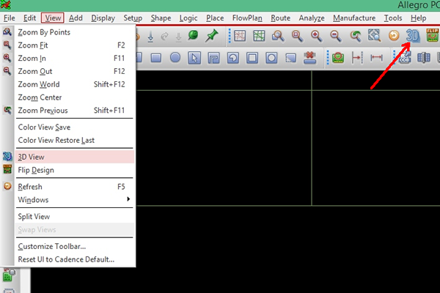Select the Shape Add Rectangle tool
Viewport: 440px width, 293px height.
(156, 58)
